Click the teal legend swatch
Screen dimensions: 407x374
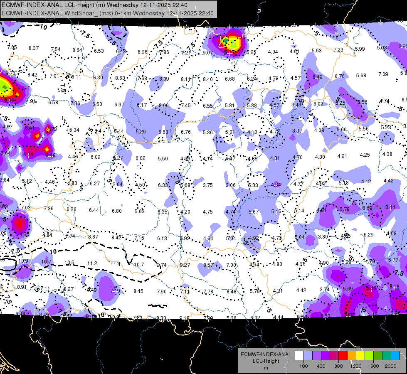pyautogui.click(x=387, y=356)
